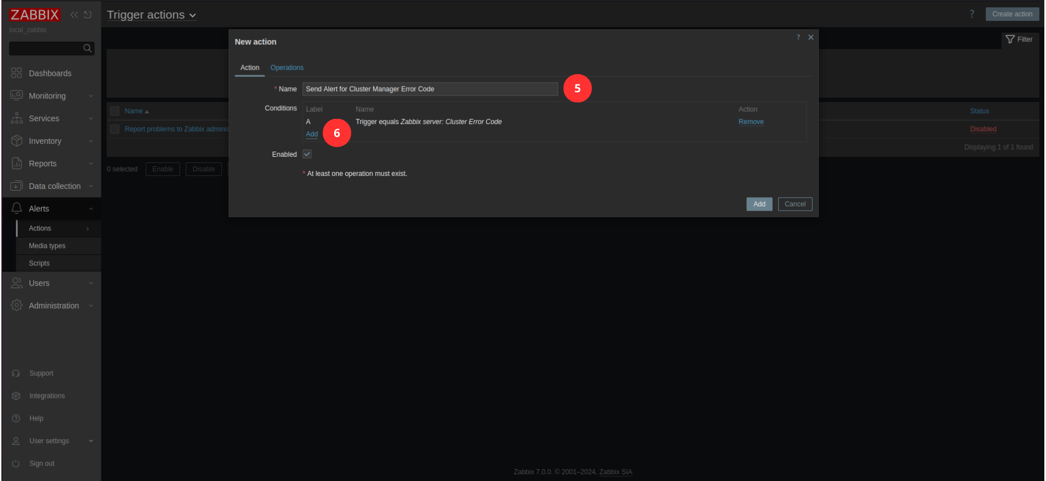Select the Action tab
This screenshot has width=1046, height=481.
[250, 68]
